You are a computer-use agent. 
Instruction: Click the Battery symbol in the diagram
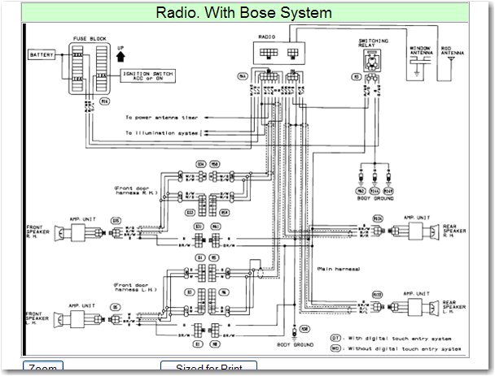coord(42,55)
